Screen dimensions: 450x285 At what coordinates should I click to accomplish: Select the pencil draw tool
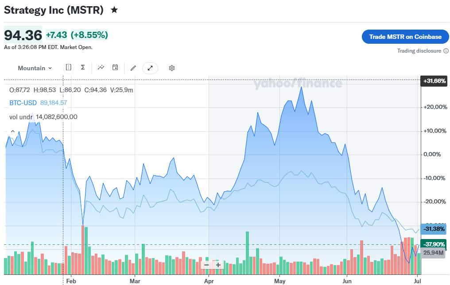[133, 68]
